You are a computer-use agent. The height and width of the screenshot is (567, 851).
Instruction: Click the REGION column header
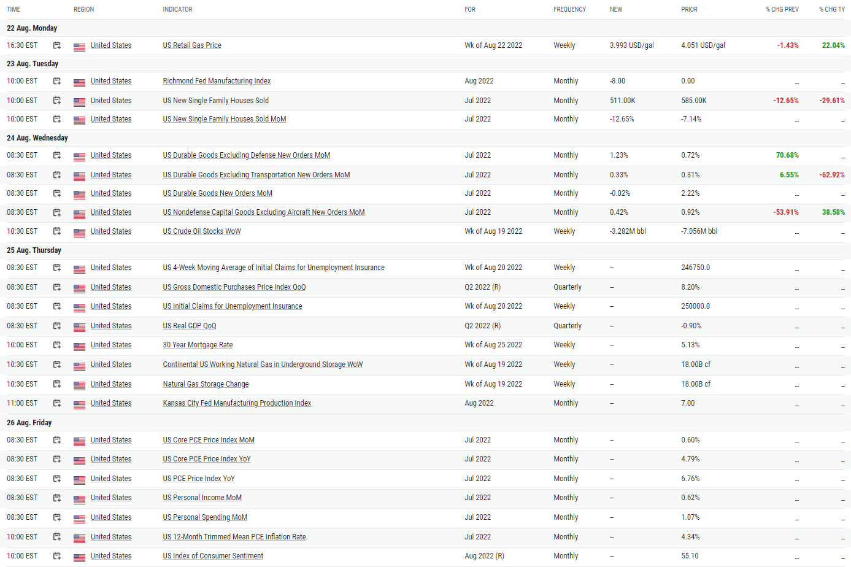pos(83,9)
